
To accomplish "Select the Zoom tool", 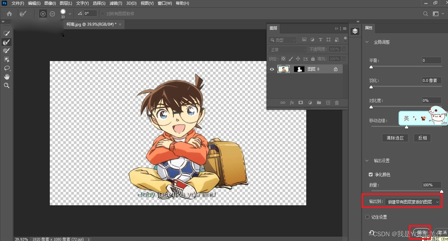I will click(6, 85).
